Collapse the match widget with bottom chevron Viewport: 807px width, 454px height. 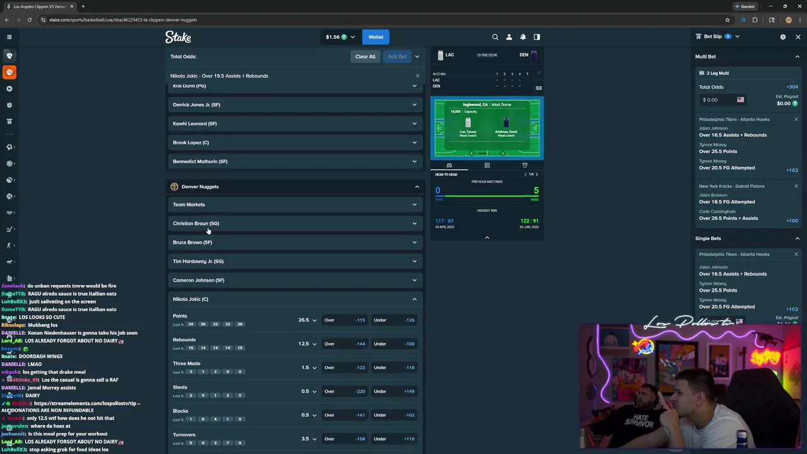click(487, 238)
